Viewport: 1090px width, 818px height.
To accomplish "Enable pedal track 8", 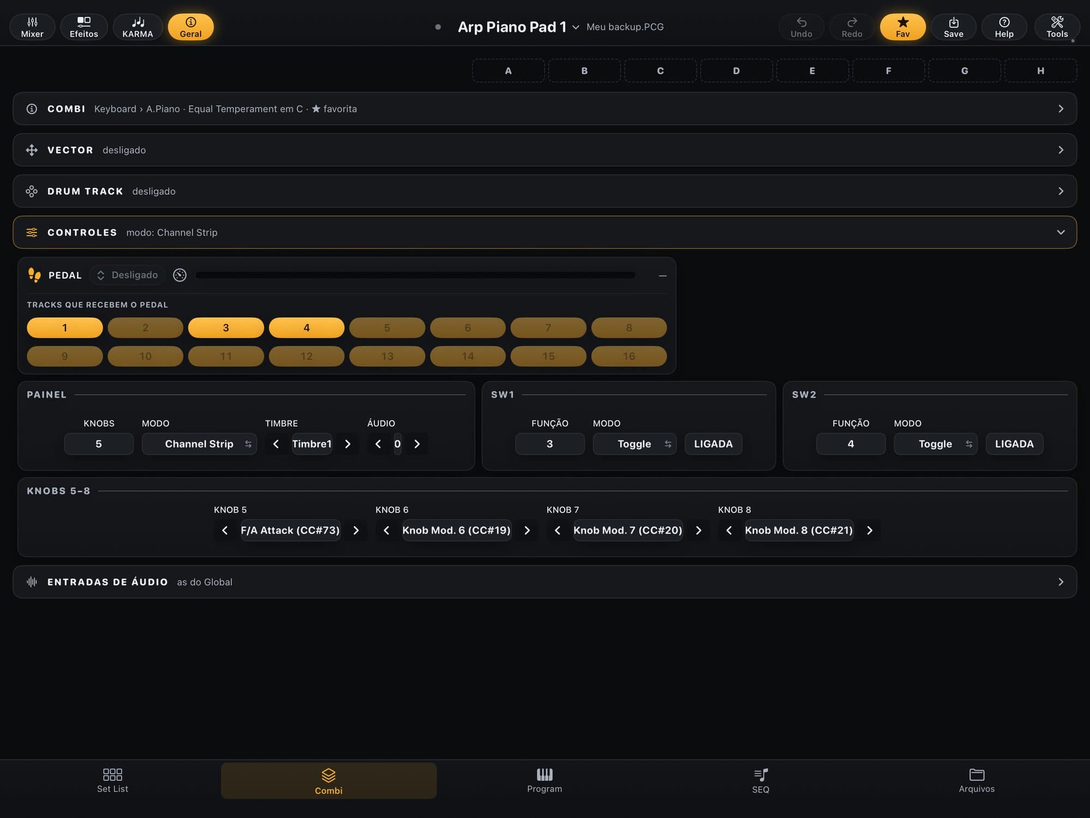I will tap(629, 328).
